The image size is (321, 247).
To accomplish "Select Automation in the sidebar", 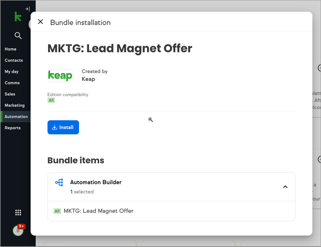I will pyautogui.click(x=16, y=116).
